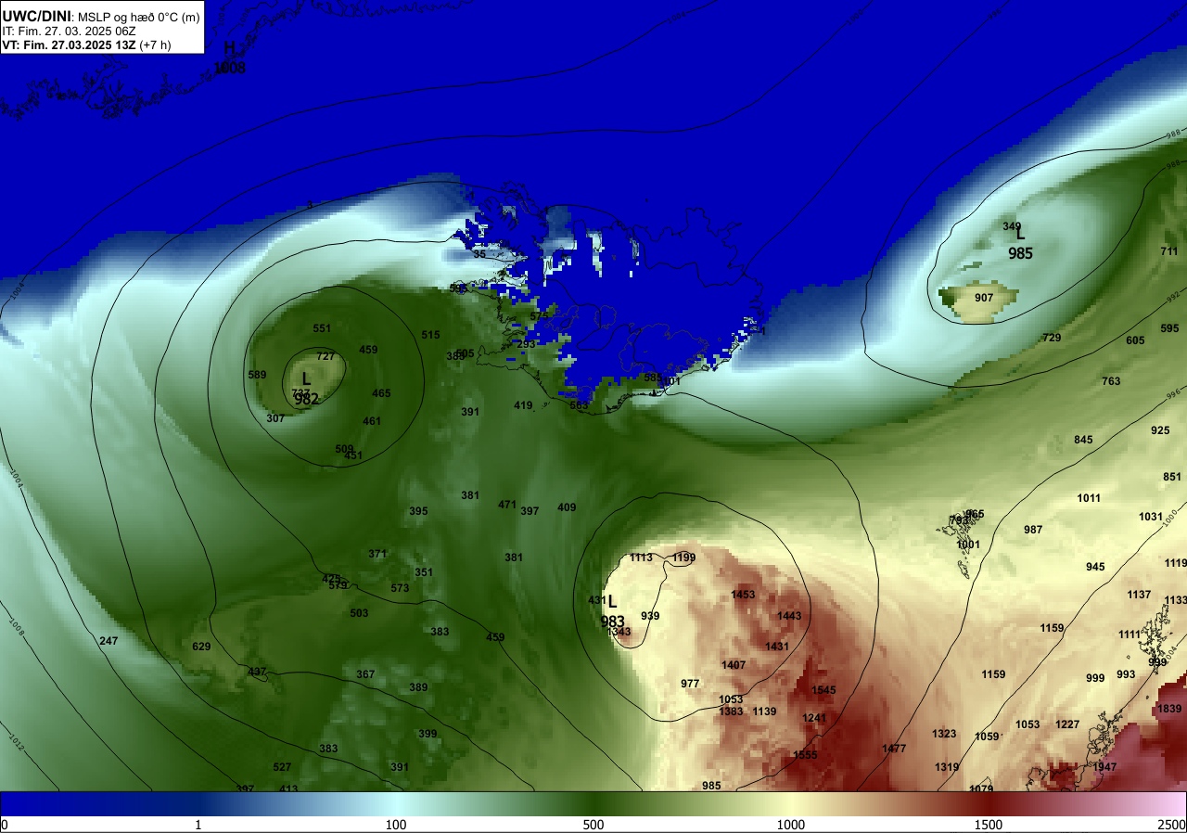Select the 1199 height value
Image resolution: width=1187 pixels, height=833 pixels.
pos(684,557)
